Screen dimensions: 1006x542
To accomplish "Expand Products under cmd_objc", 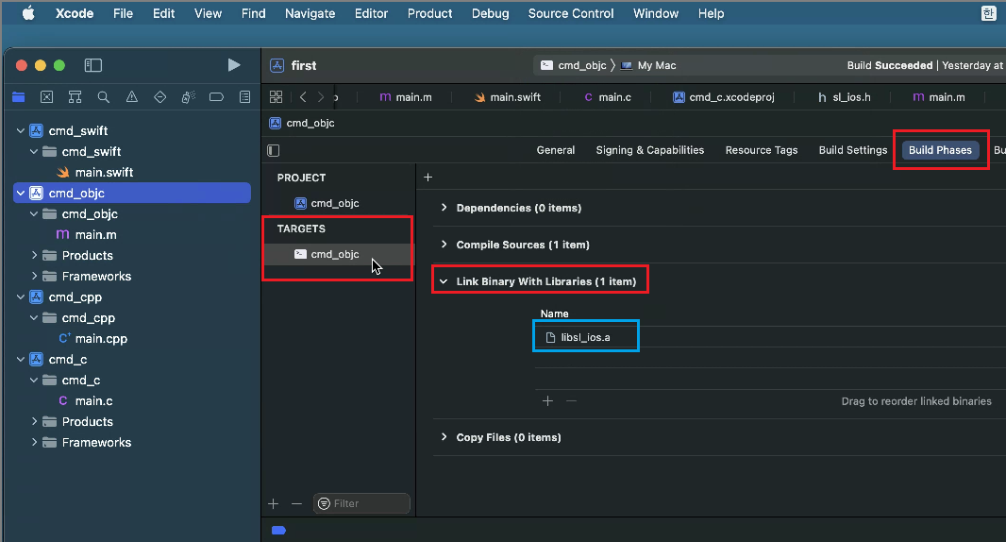I will click(34, 255).
